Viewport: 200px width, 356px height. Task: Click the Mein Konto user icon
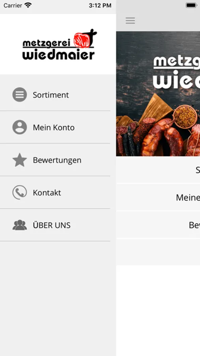coord(19,127)
